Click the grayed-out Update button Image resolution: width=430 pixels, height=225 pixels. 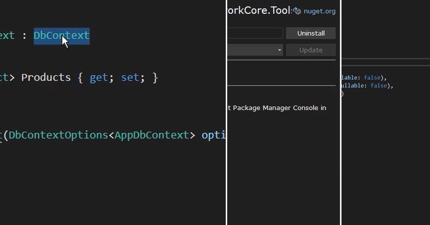pyautogui.click(x=311, y=50)
